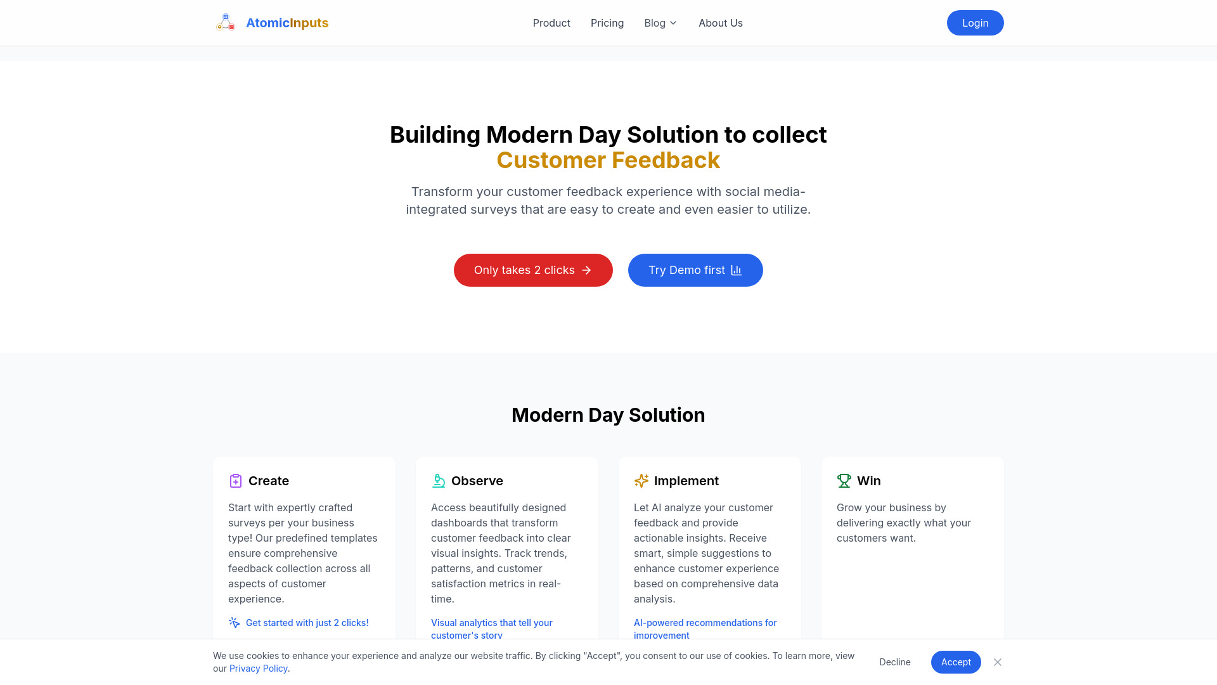Viewport: 1217px width, 685px height.
Task: Expand the Blog navigation dropdown
Action: tap(660, 23)
